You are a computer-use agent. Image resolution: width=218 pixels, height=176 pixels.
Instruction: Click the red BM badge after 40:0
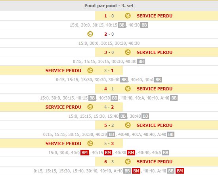(84, 153)
